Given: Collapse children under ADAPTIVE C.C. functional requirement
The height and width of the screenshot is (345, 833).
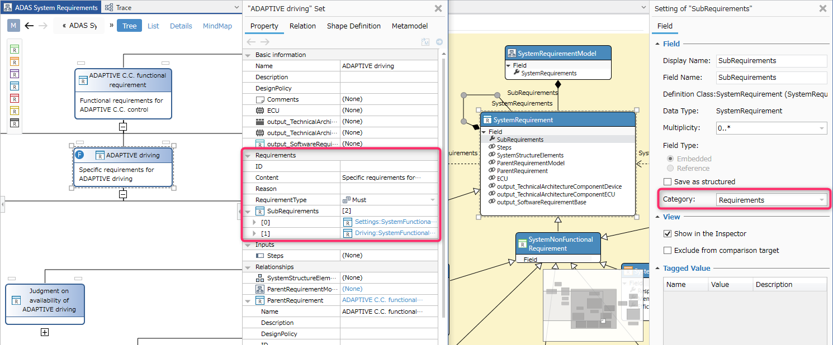Looking at the screenshot, I should (123, 127).
